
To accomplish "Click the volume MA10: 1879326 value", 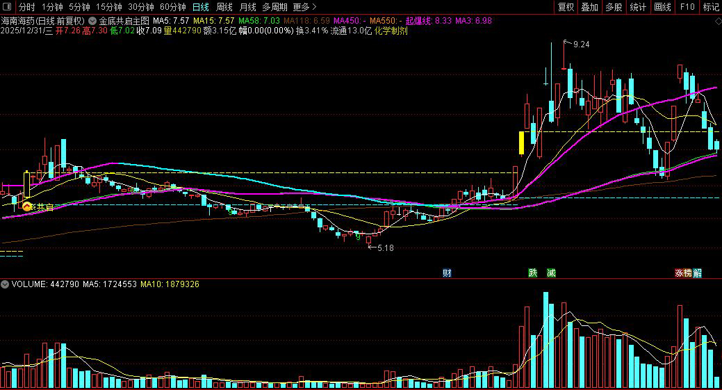I will [x=170, y=284].
